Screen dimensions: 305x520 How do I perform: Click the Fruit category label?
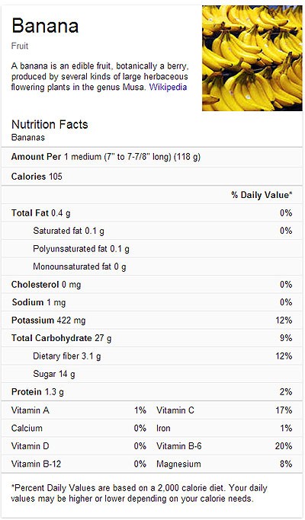point(20,46)
